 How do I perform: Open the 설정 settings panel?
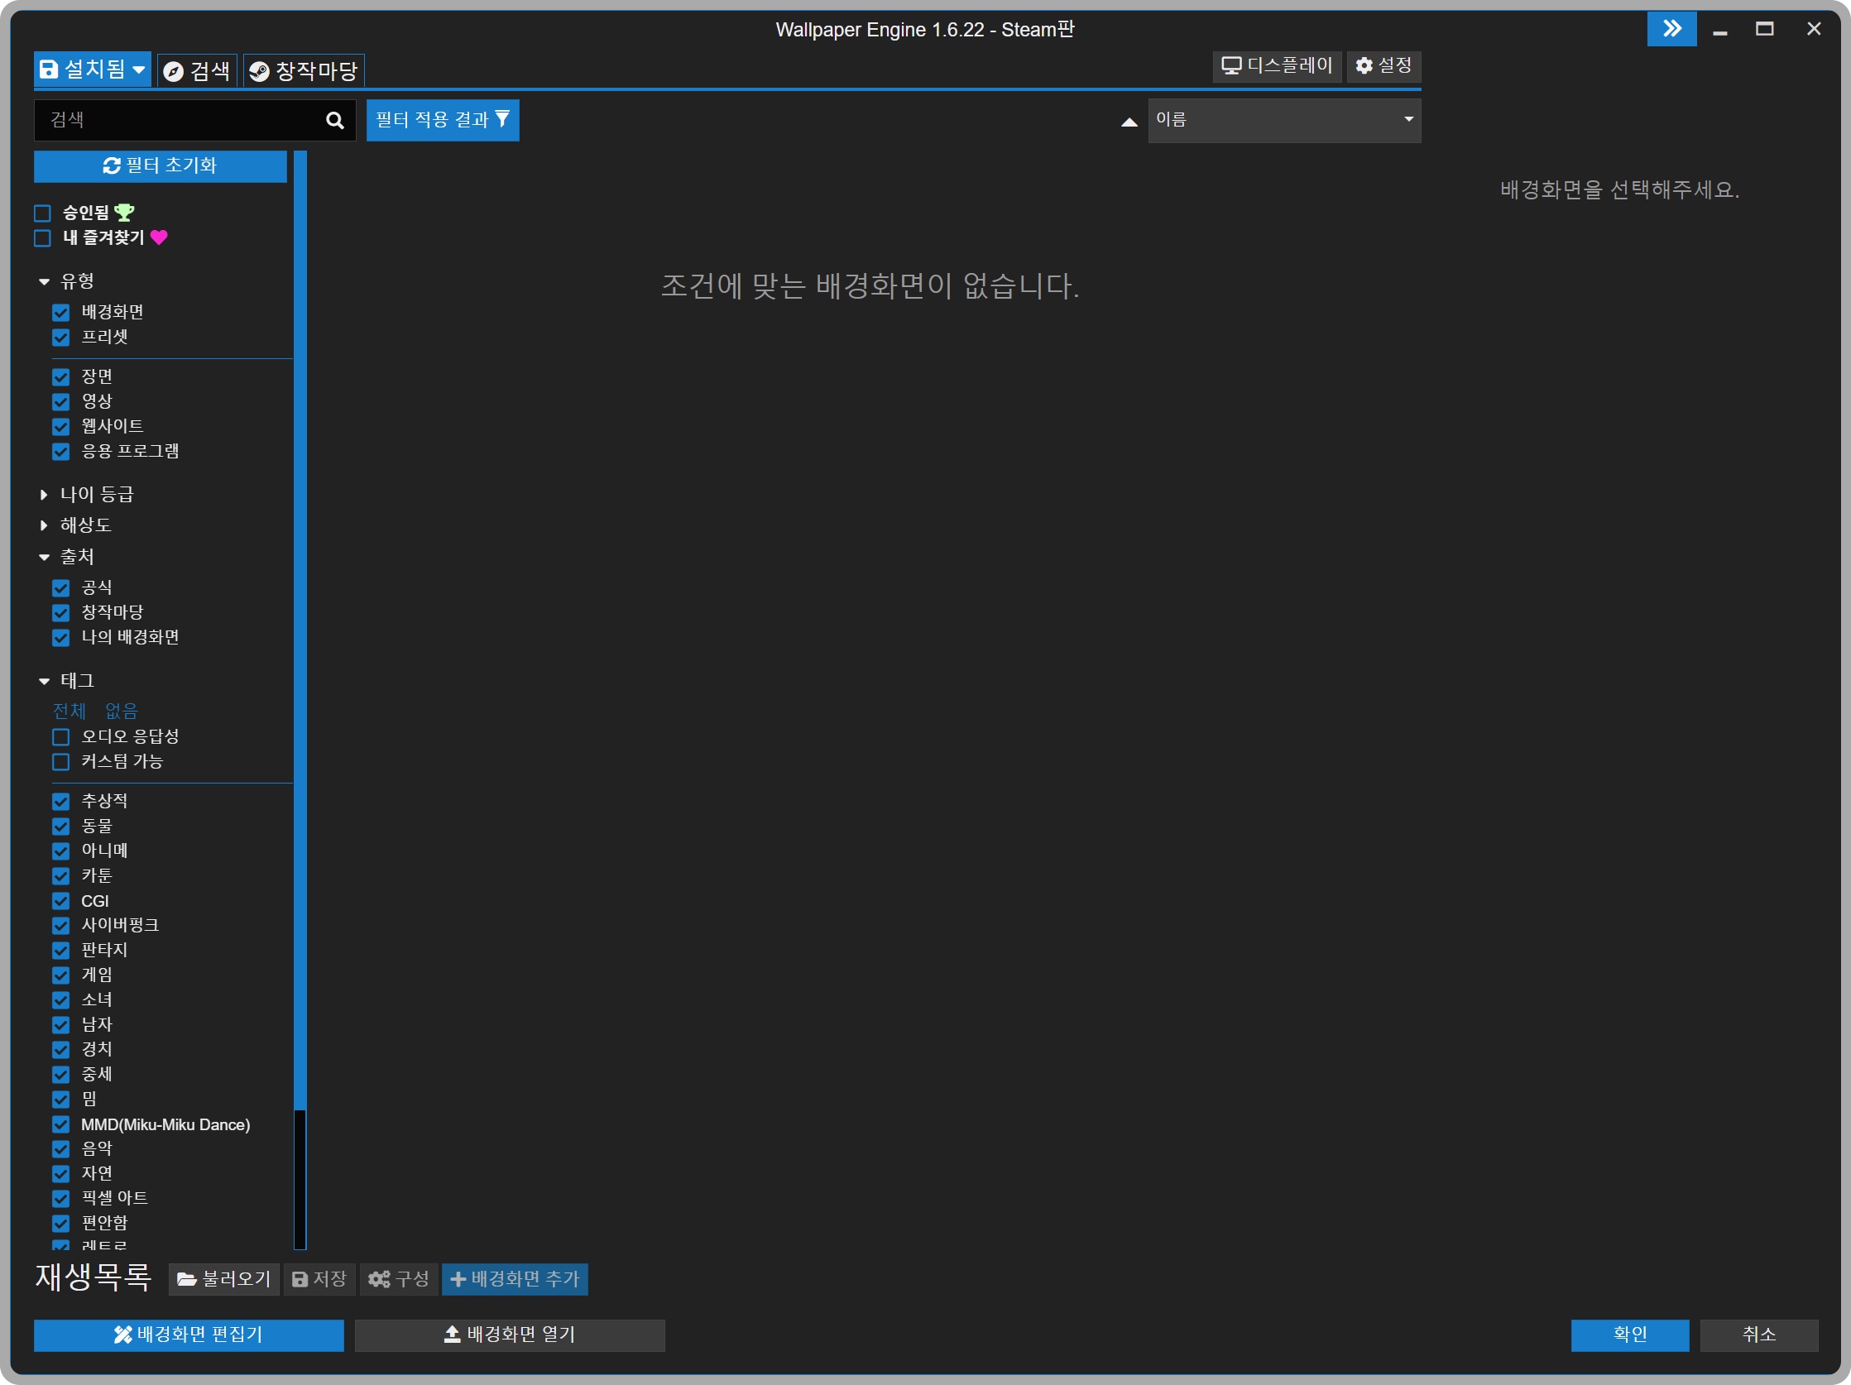(1382, 66)
